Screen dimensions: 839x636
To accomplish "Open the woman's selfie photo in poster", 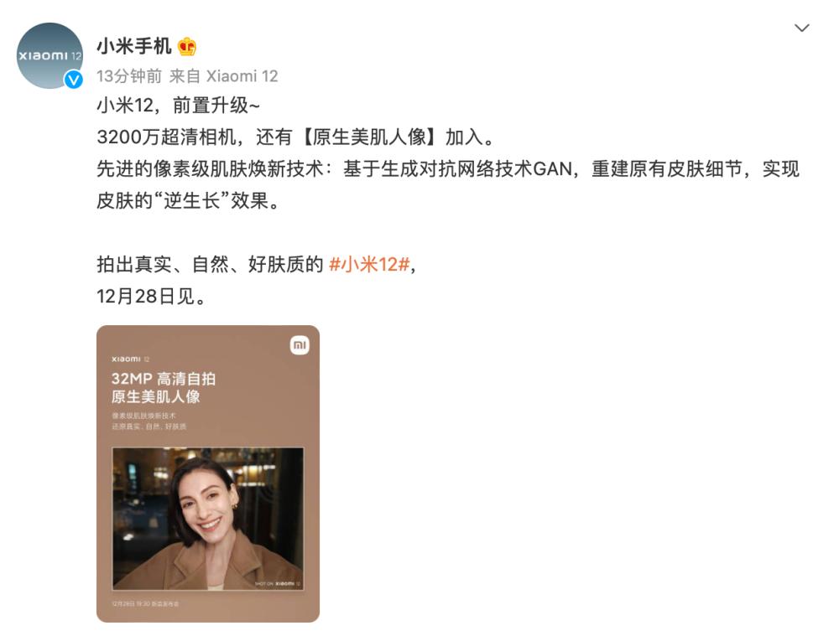I will click(207, 519).
